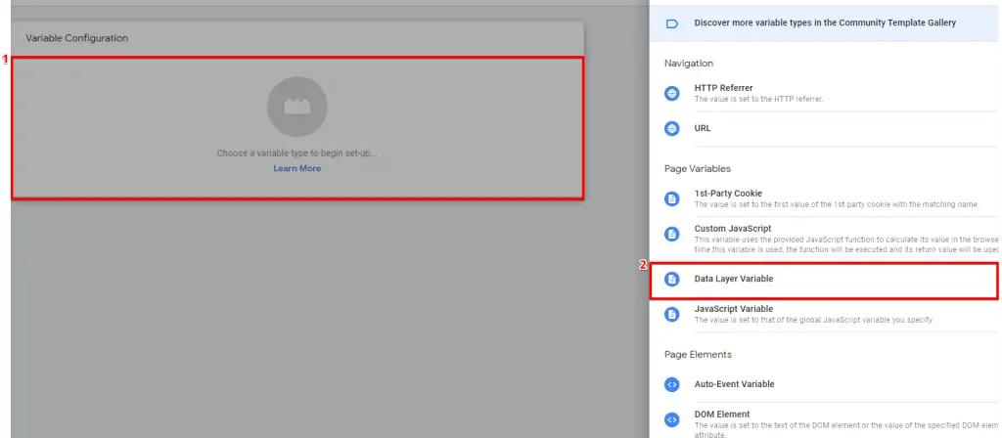Click 'Choose a variable type to begin set-up' text

pos(297,153)
